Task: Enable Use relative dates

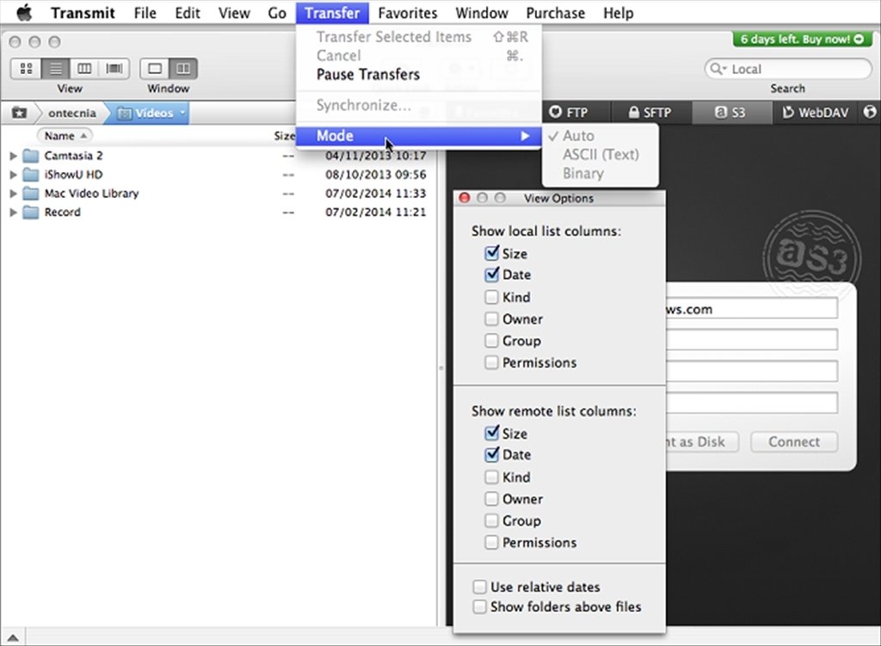Action: pos(479,587)
